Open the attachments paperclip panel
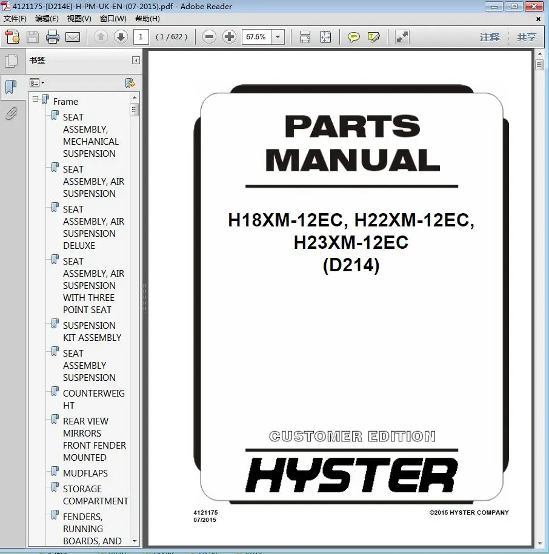 click(x=12, y=113)
